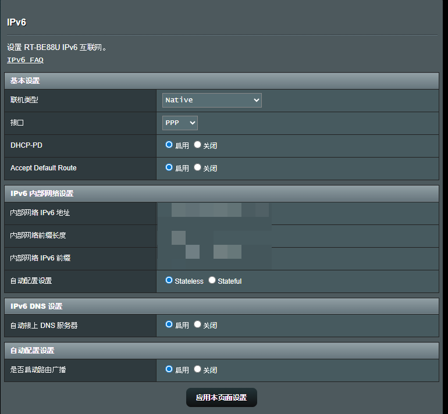The image size is (448, 414).
Task: Open the IPv6 FAQ link
Action: [x=25, y=60]
